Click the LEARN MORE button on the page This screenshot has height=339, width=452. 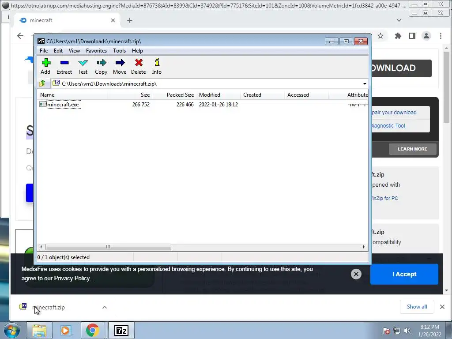click(x=413, y=149)
